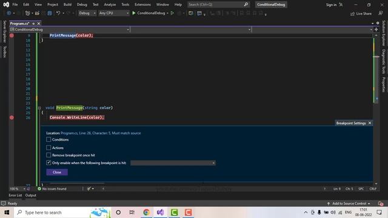Open the Build menu
The width and height of the screenshot is (388, 218).
tap(67, 4)
